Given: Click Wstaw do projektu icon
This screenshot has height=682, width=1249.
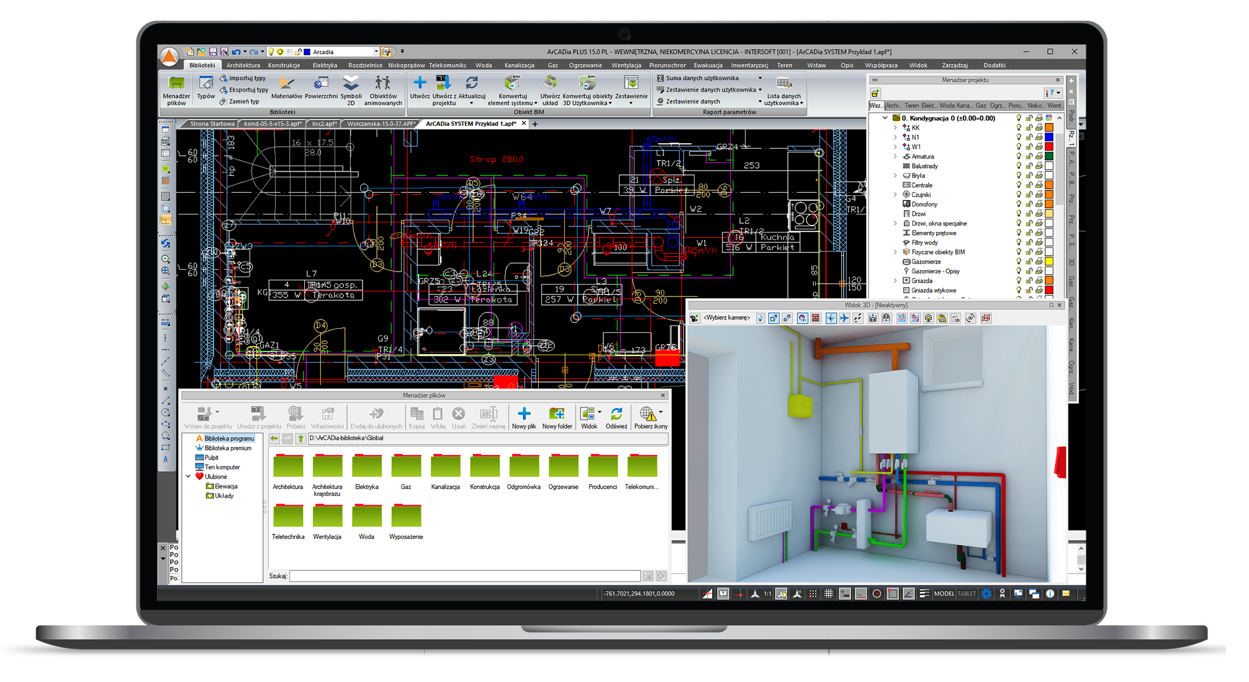Looking at the screenshot, I should coord(204,413).
